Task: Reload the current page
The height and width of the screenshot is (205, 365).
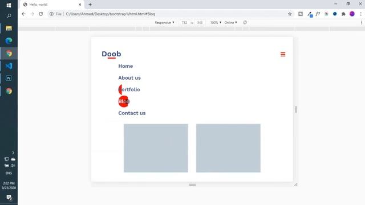Action: [40, 14]
